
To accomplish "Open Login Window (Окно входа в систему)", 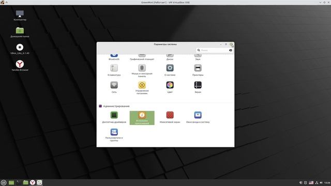I will click(x=198, y=117).
